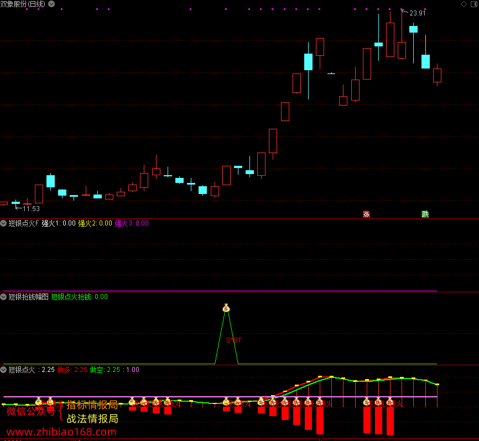Viewport: 479px width, 441px height.
Task: Click the green 短银点火抢钱: 0.00 label
Action: [80, 297]
